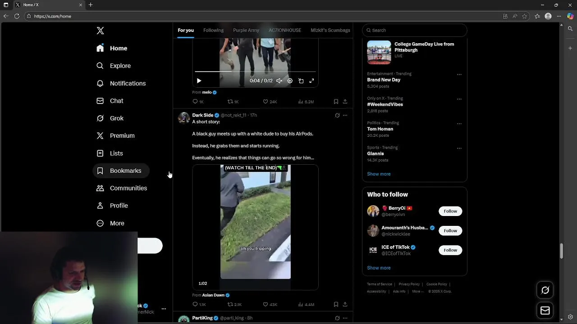Open Lists from sidebar
Screen dimensions: 577x324
point(110,153)
